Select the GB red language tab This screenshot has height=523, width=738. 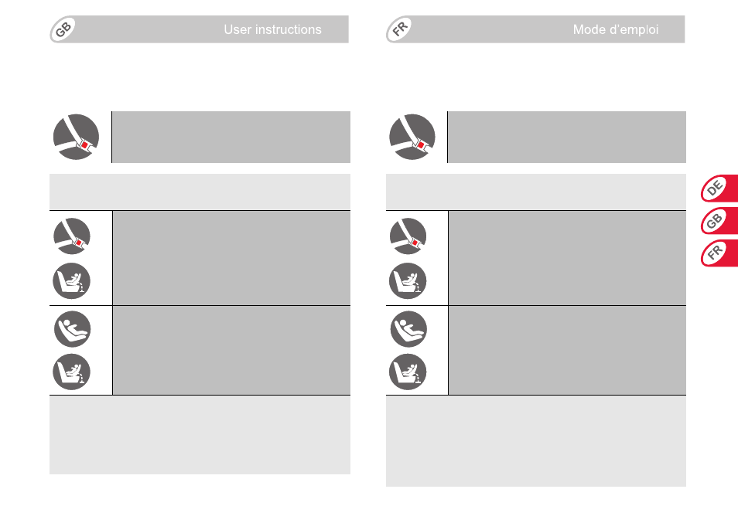719,220
